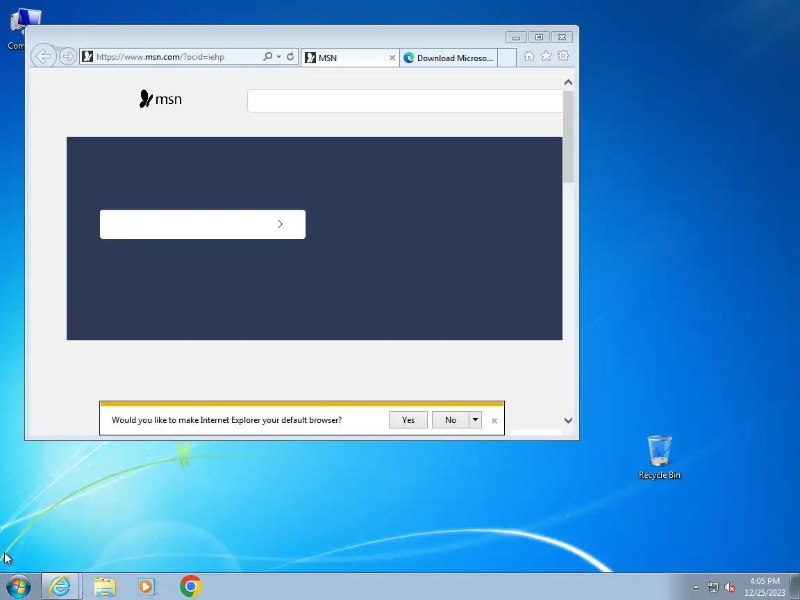Close the Internet Explorer window

pos(562,37)
